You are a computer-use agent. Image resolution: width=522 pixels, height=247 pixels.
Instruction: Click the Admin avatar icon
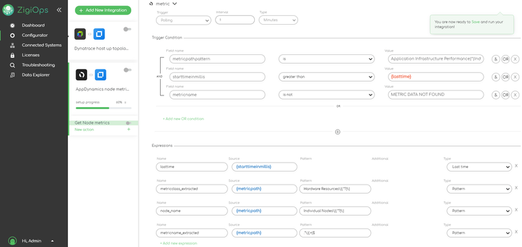12,241
